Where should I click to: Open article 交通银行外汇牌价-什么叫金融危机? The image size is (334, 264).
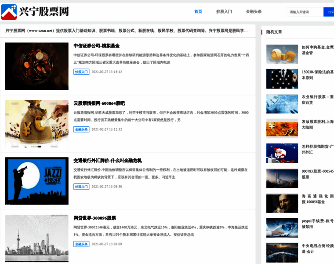(x=108, y=161)
